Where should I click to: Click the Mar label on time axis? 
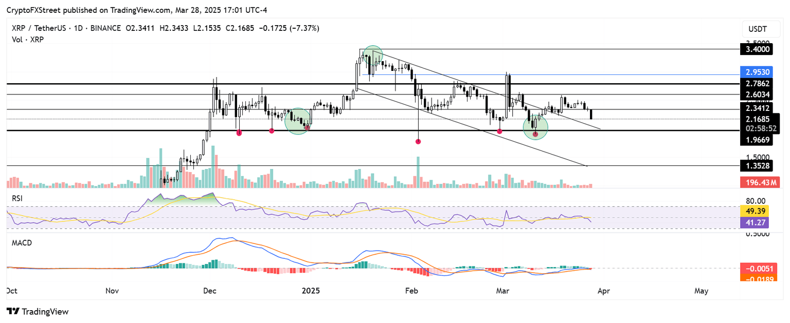[x=502, y=291]
